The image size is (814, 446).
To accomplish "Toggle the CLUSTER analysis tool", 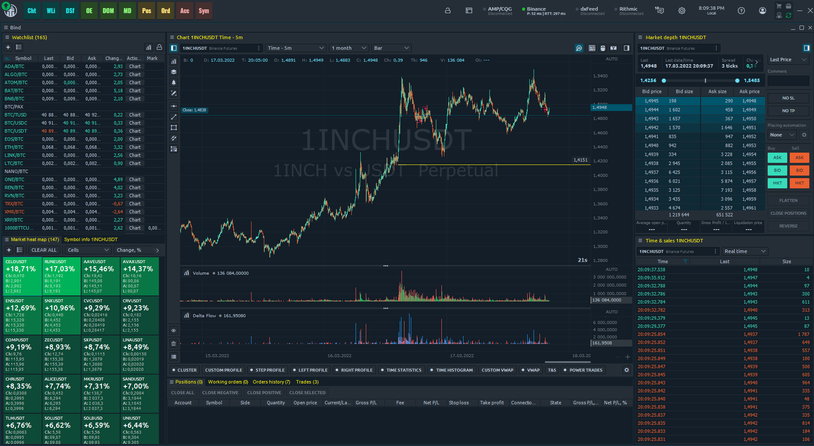I will pos(184,370).
